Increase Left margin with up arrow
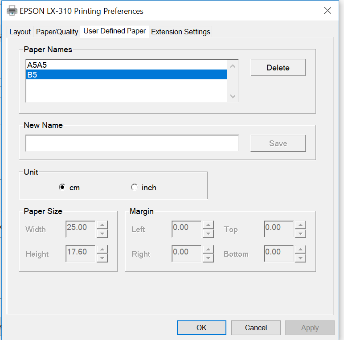 point(208,225)
